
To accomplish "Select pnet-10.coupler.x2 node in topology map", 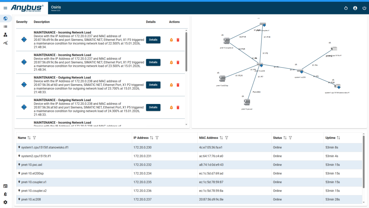I will coord(227,41).
